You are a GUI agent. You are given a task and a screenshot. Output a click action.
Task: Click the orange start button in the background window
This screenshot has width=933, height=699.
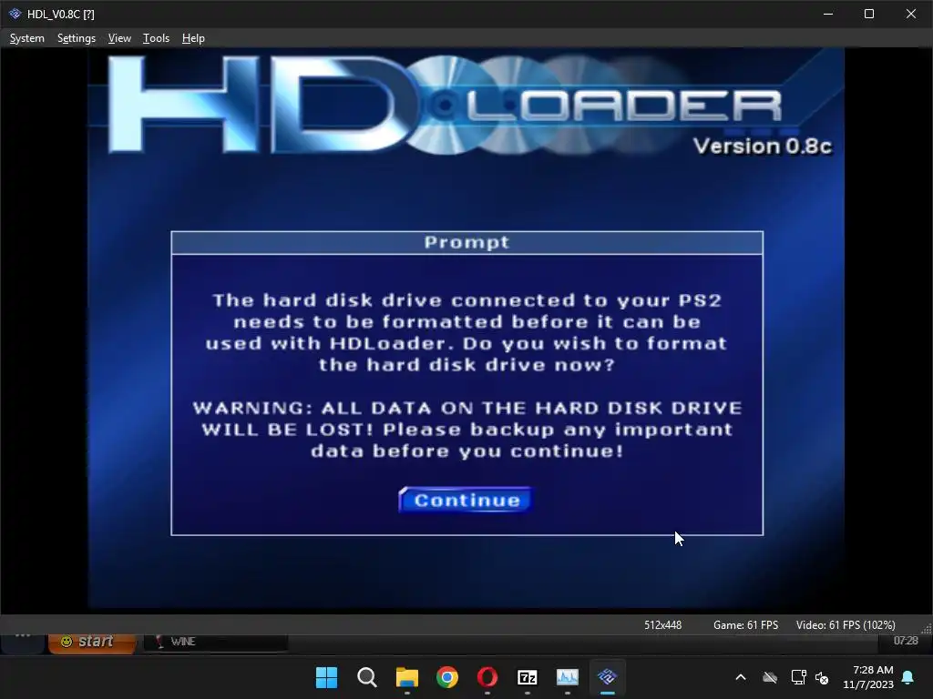pyautogui.click(x=91, y=642)
